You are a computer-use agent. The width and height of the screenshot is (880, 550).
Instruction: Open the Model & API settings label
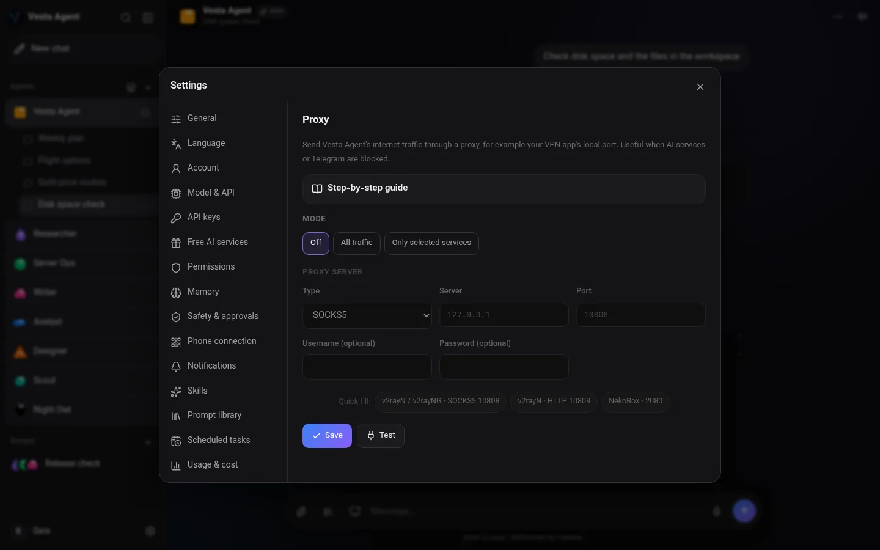(x=211, y=193)
